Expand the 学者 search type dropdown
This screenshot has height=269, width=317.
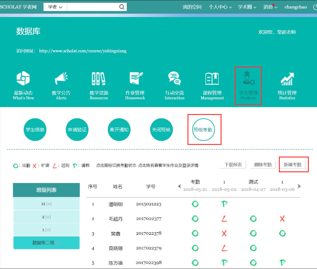click(x=55, y=7)
